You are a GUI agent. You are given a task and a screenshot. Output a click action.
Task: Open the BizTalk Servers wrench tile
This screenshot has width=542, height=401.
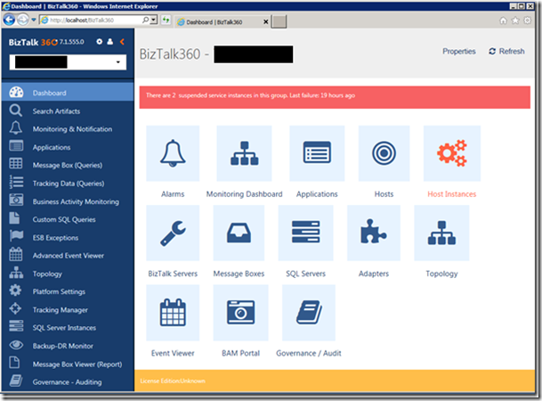[x=173, y=233]
